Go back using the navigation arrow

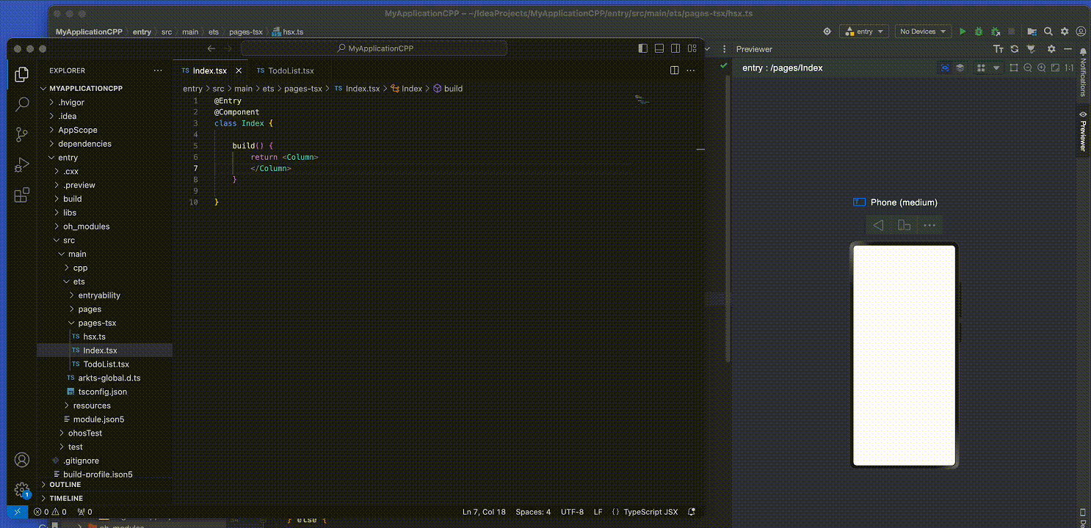pyautogui.click(x=211, y=48)
